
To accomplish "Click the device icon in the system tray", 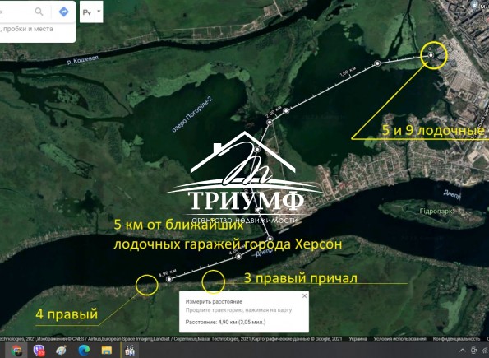I will point(474,351).
